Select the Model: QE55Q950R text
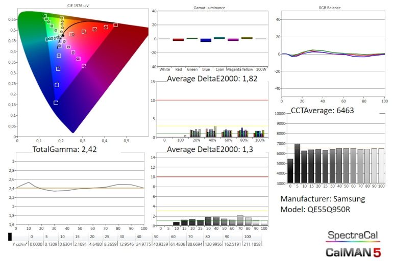 pos(315,210)
